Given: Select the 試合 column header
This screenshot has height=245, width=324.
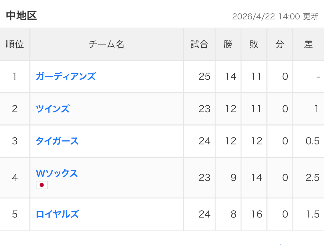Looking at the screenshot, I should (x=199, y=44).
